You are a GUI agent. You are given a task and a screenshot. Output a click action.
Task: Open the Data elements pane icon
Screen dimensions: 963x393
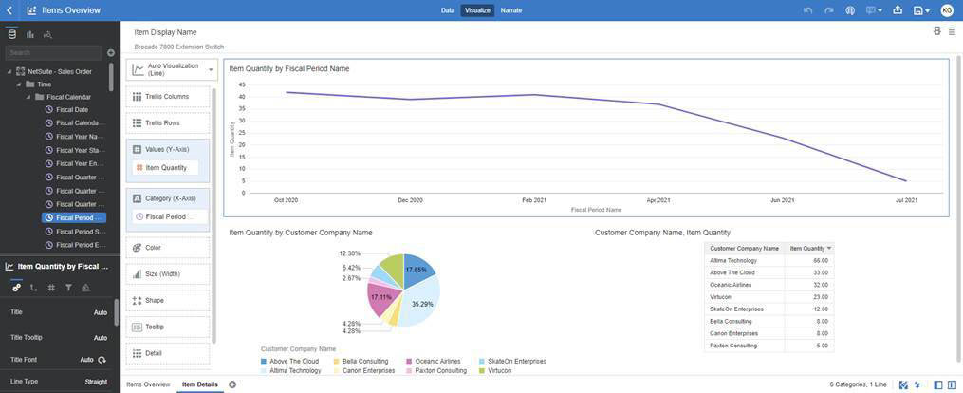coord(12,34)
